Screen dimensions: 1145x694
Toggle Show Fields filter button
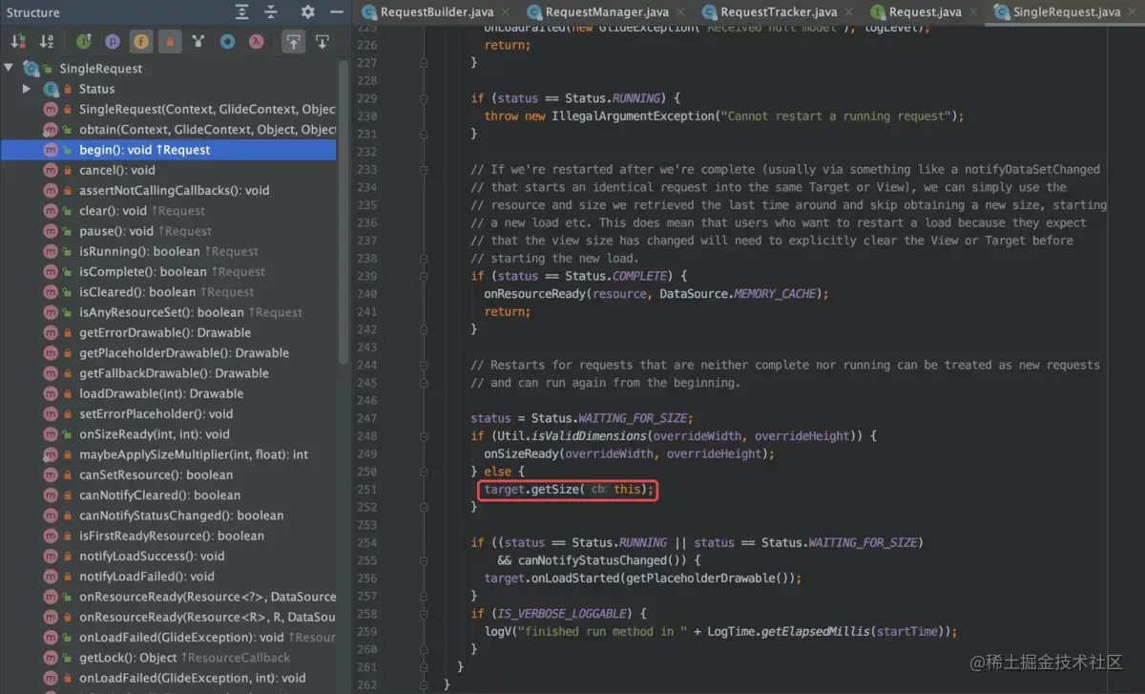pyautogui.click(x=141, y=42)
